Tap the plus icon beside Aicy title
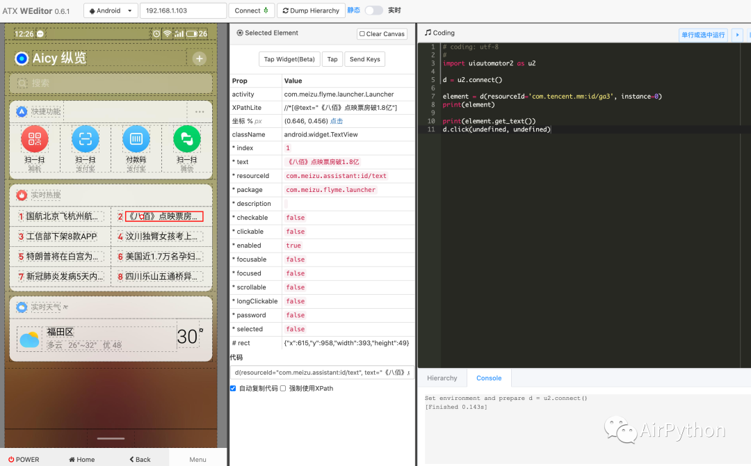The width and height of the screenshot is (751, 466). (x=200, y=58)
